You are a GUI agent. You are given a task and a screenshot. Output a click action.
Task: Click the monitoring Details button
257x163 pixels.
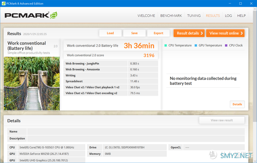(x=237, y=104)
